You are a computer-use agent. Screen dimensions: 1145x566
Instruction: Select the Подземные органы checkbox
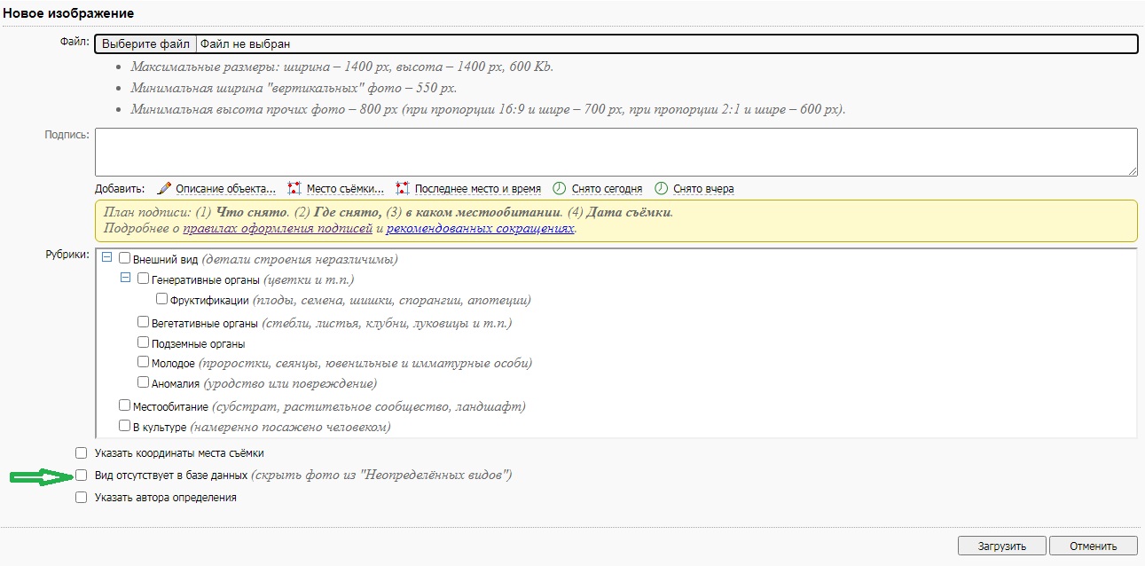(x=143, y=342)
